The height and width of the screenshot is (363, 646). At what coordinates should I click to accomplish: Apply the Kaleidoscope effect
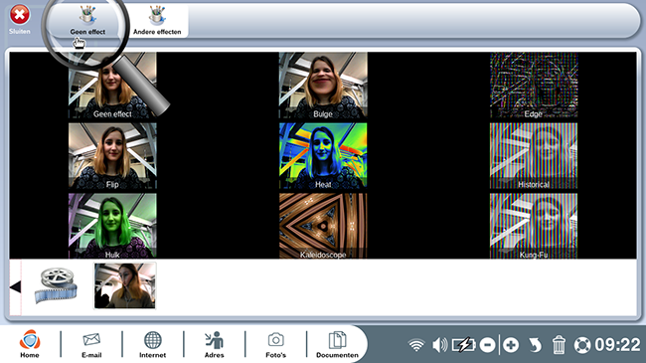(323, 226)
